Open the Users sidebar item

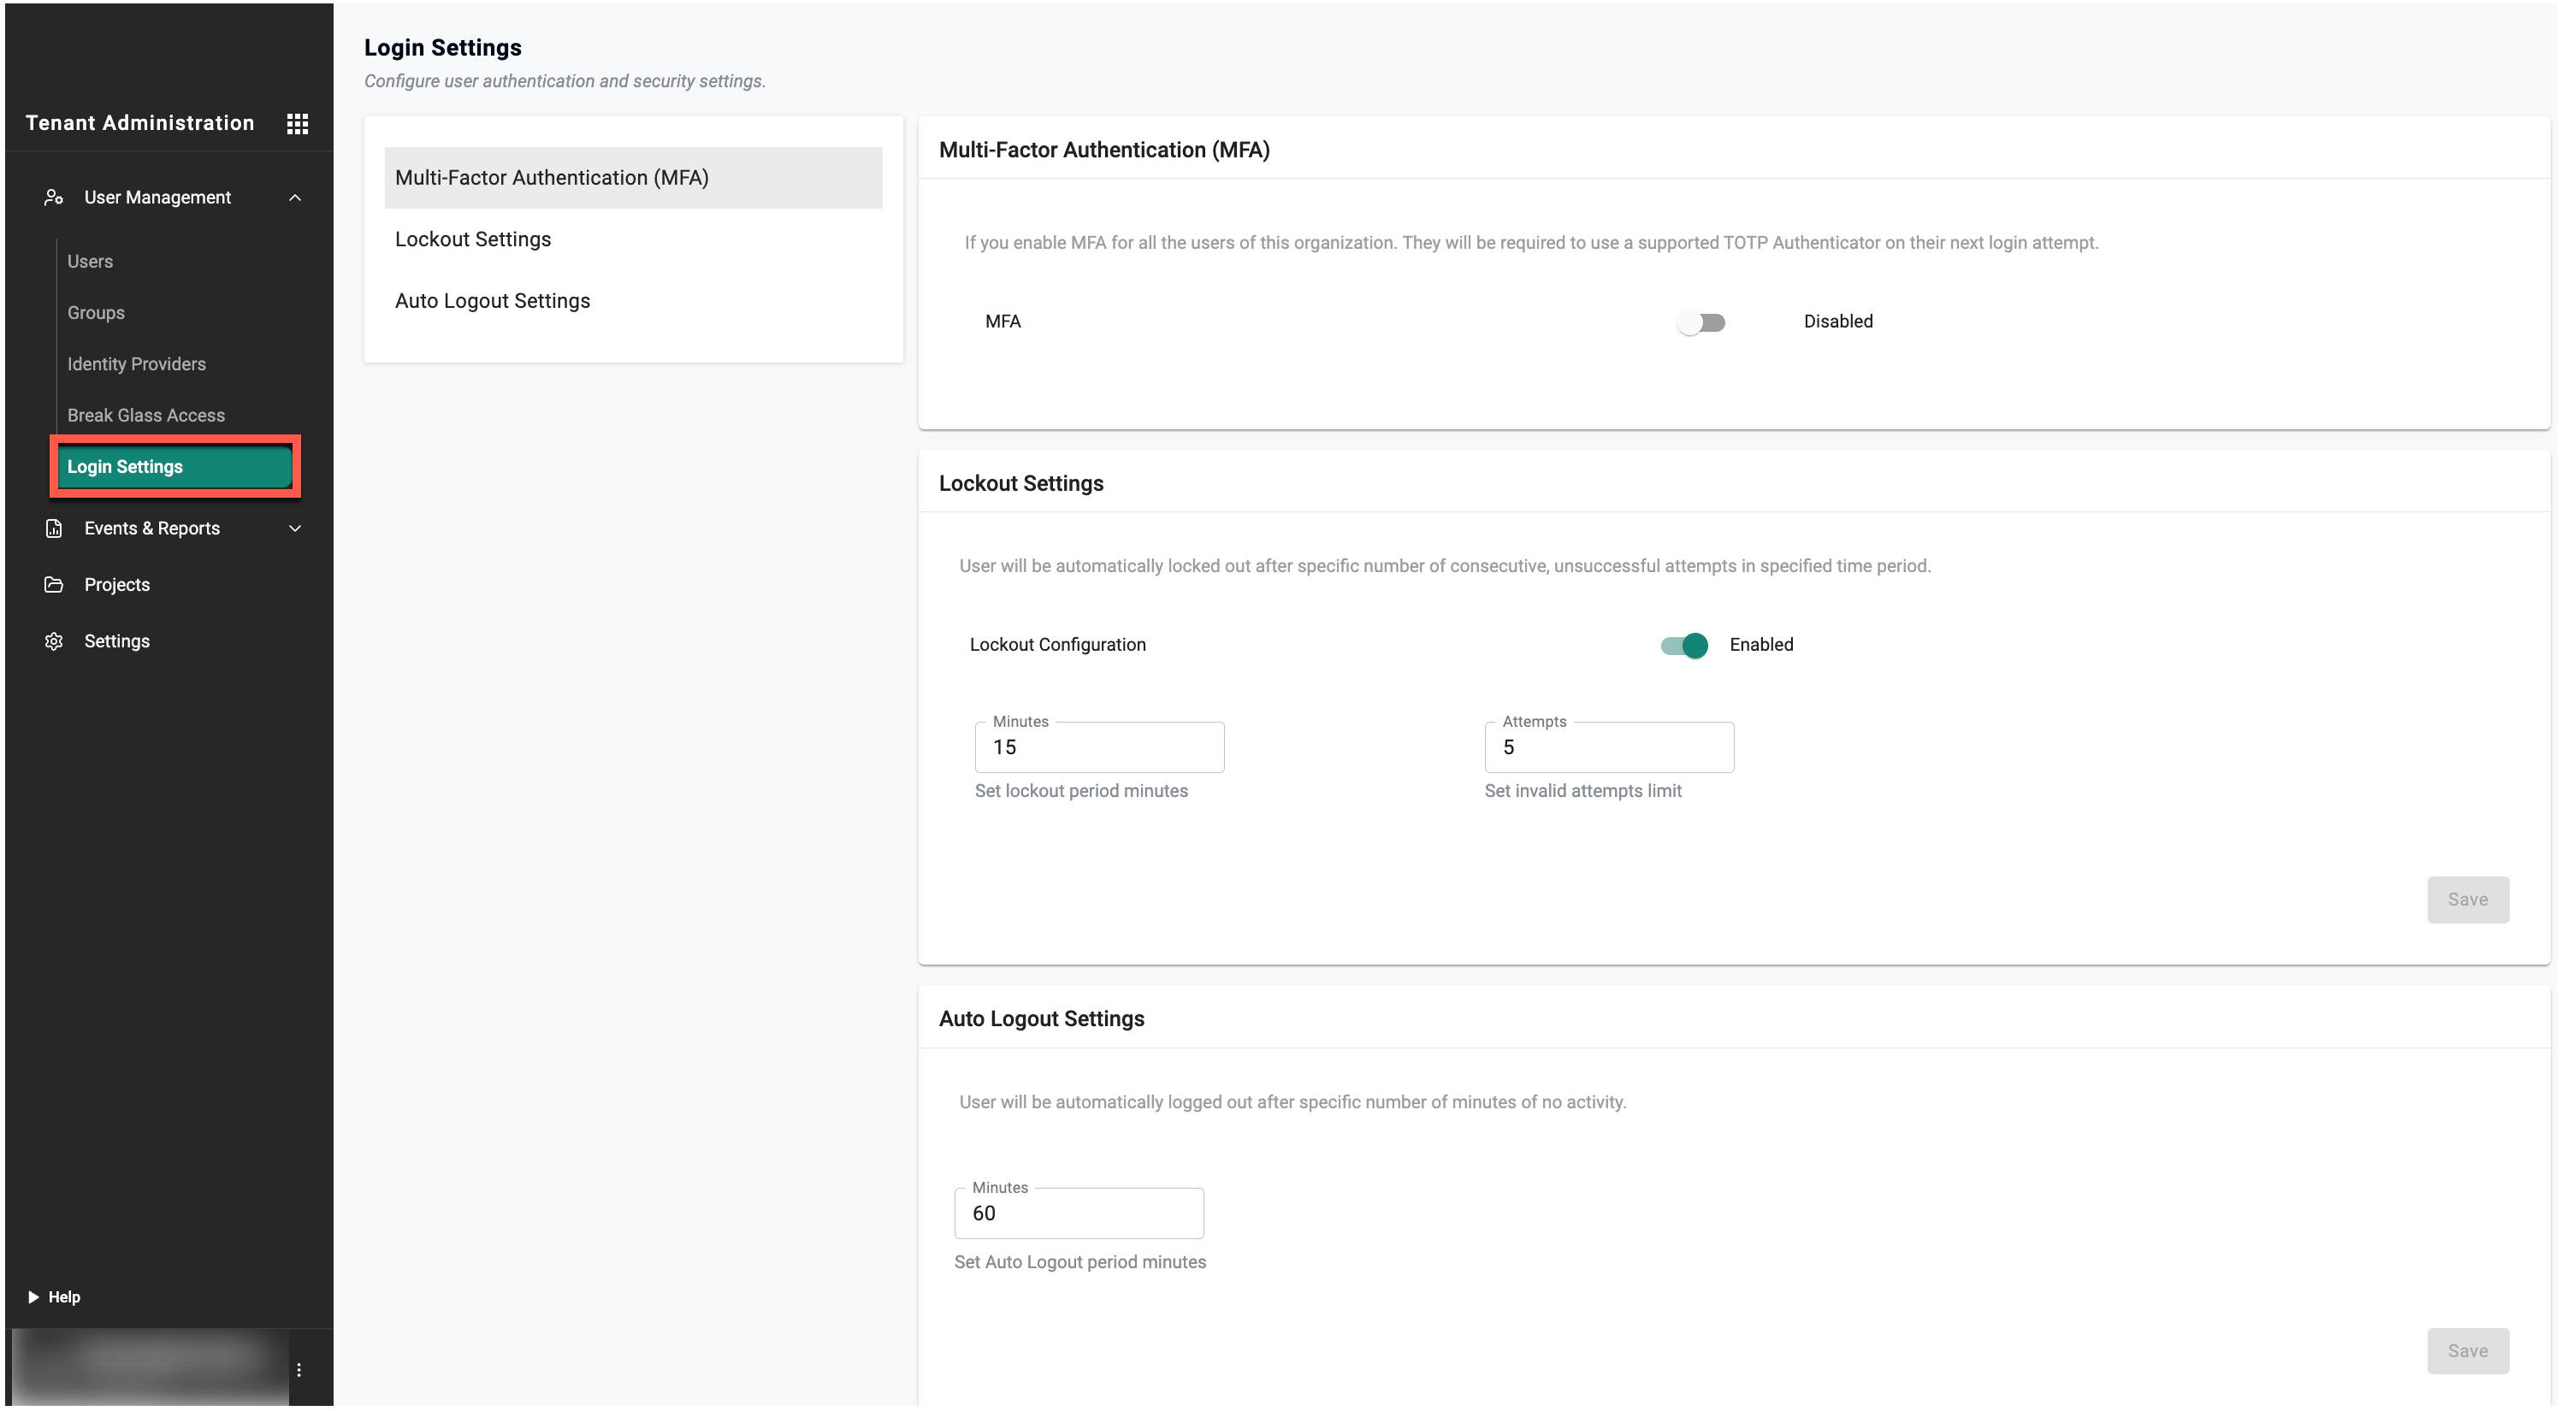tap(90, 262)
